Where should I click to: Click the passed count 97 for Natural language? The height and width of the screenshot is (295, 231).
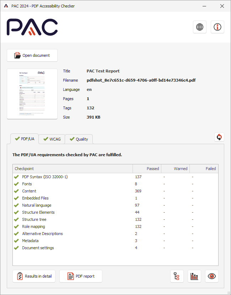pos(137,205)
